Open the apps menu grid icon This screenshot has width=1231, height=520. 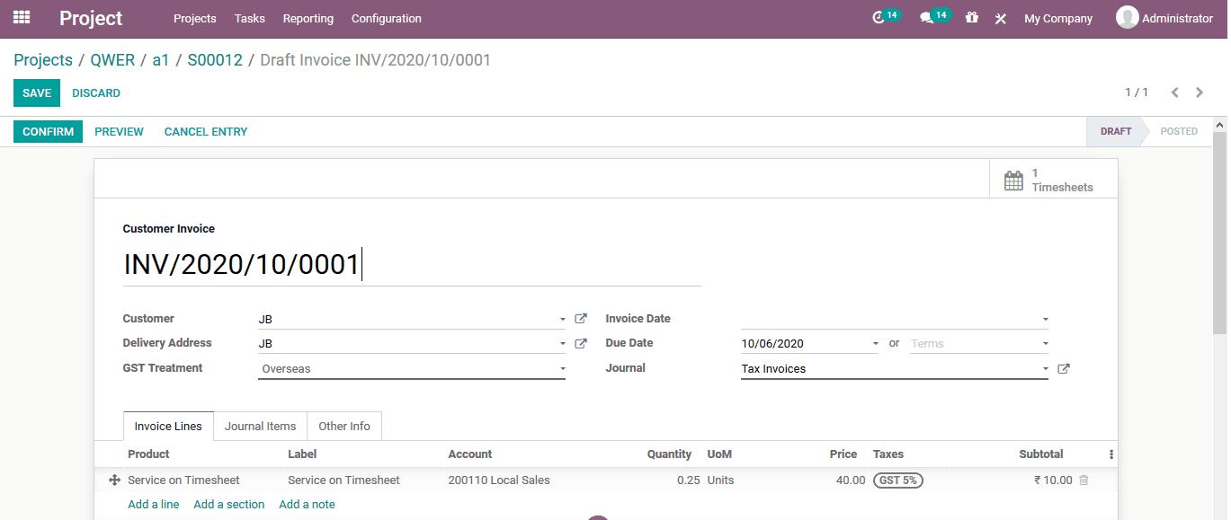21,18
